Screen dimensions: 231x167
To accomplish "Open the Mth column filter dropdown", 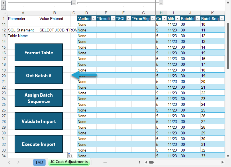I will coord(177,18).
